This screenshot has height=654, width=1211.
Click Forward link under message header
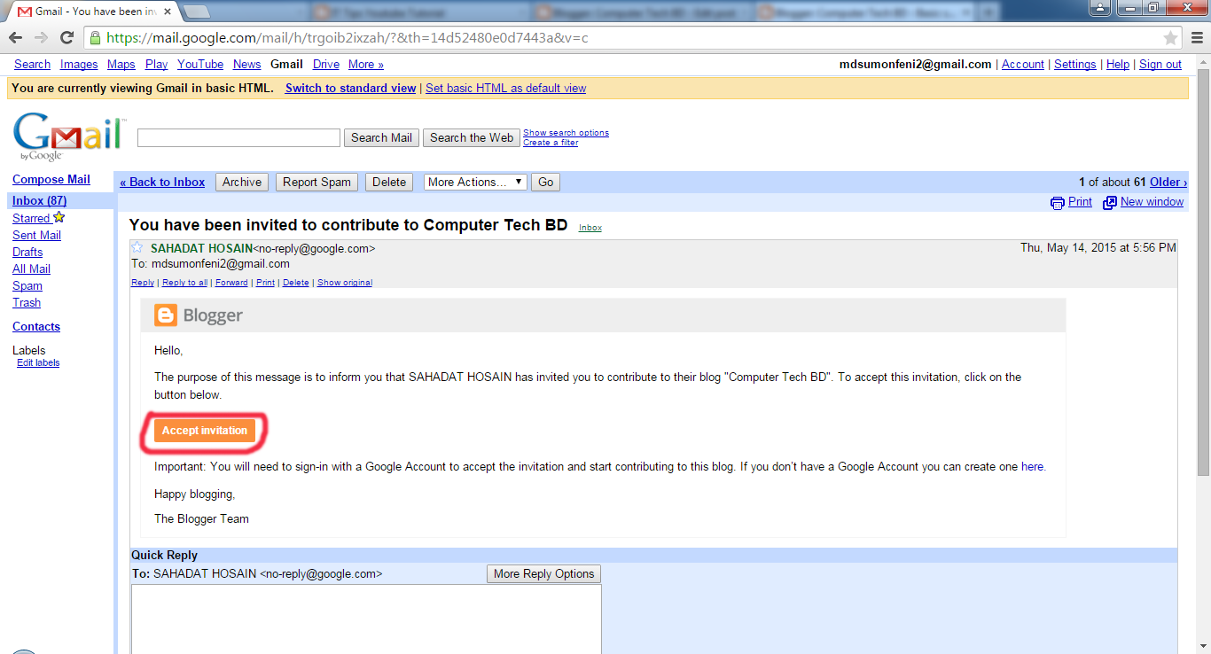tap(231, 283)
